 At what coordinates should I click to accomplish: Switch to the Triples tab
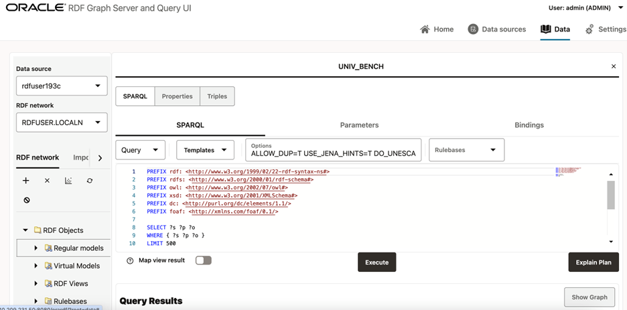[x=216, y=96]
